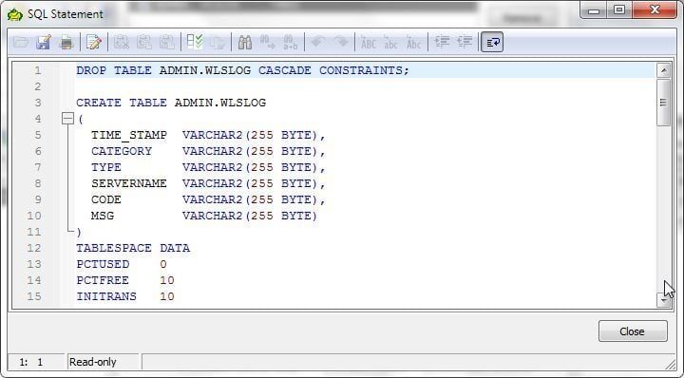Click the scrollbar up arrow

(x=663, y=70)
